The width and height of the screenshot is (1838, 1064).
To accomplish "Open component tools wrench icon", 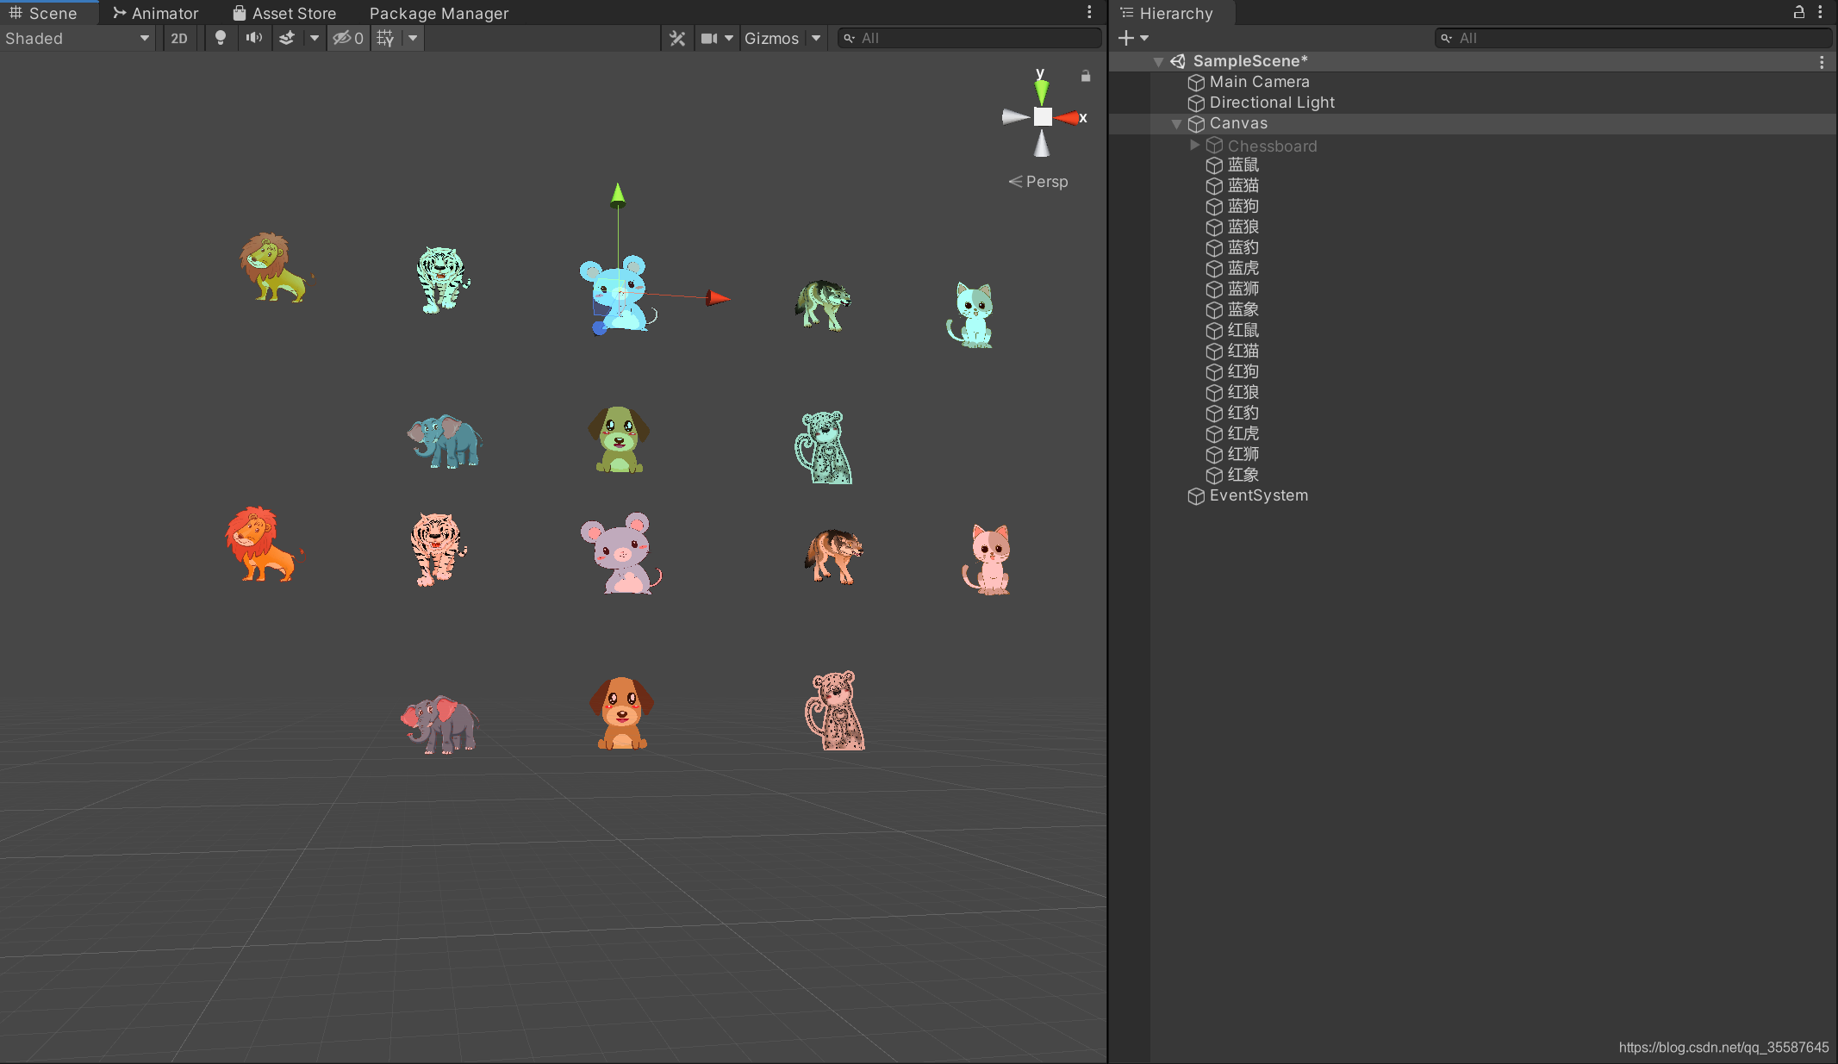I will pos(677,38).
